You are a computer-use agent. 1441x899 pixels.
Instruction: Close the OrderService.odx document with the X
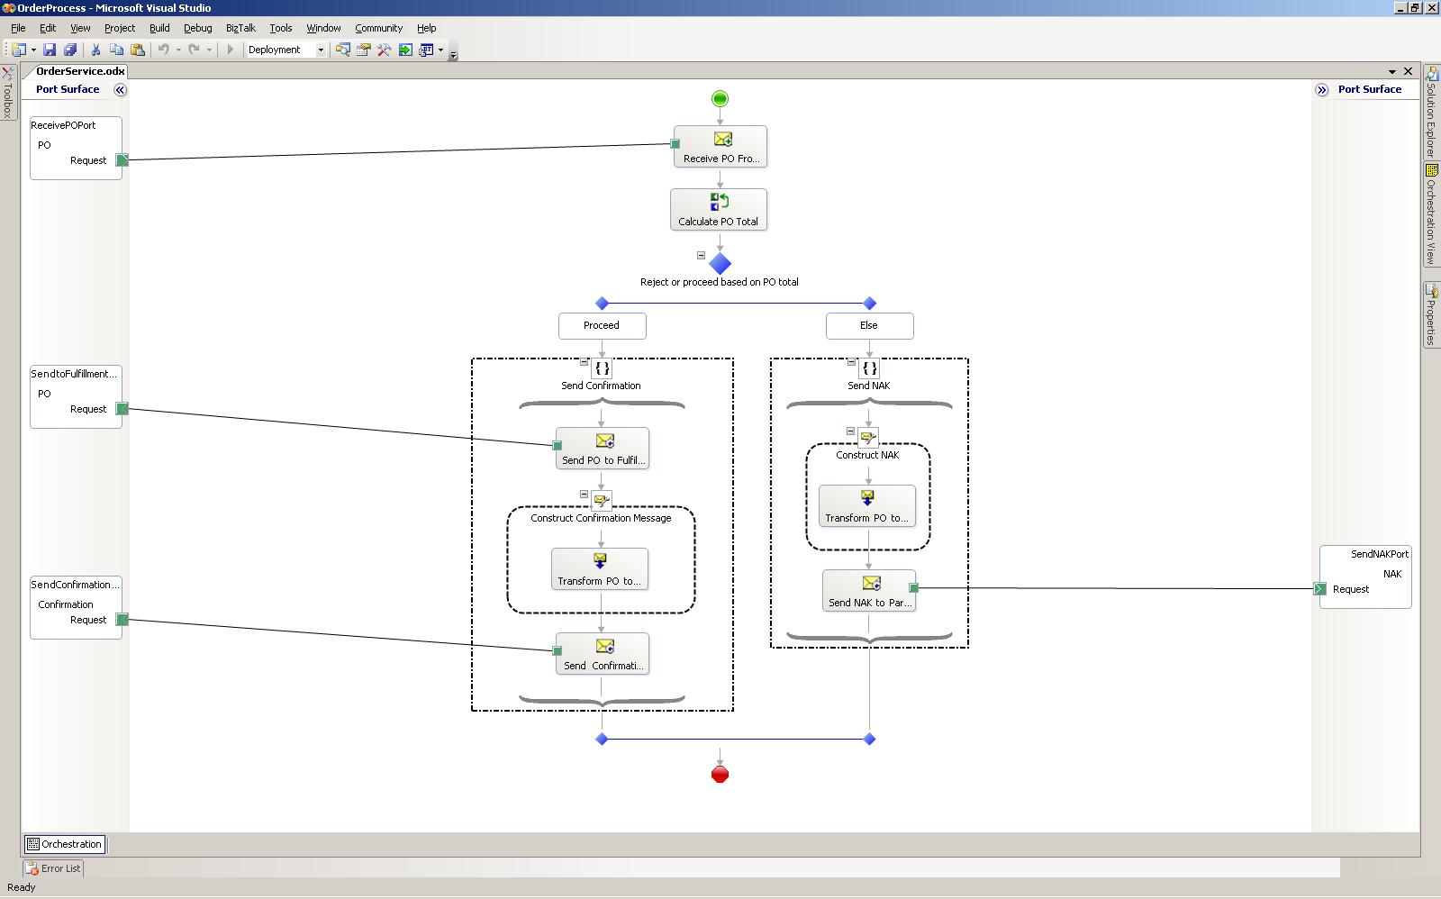point(1409,71)
